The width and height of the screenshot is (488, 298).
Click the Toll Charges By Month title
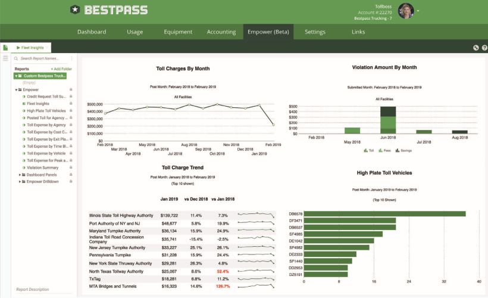point(183,69)
